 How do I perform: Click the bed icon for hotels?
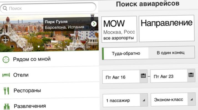(6, 75)
